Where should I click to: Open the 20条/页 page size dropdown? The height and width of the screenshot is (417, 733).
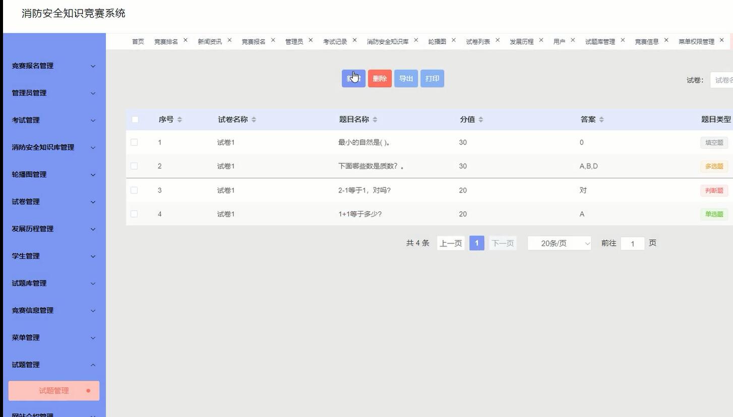[x=559, y=243]
